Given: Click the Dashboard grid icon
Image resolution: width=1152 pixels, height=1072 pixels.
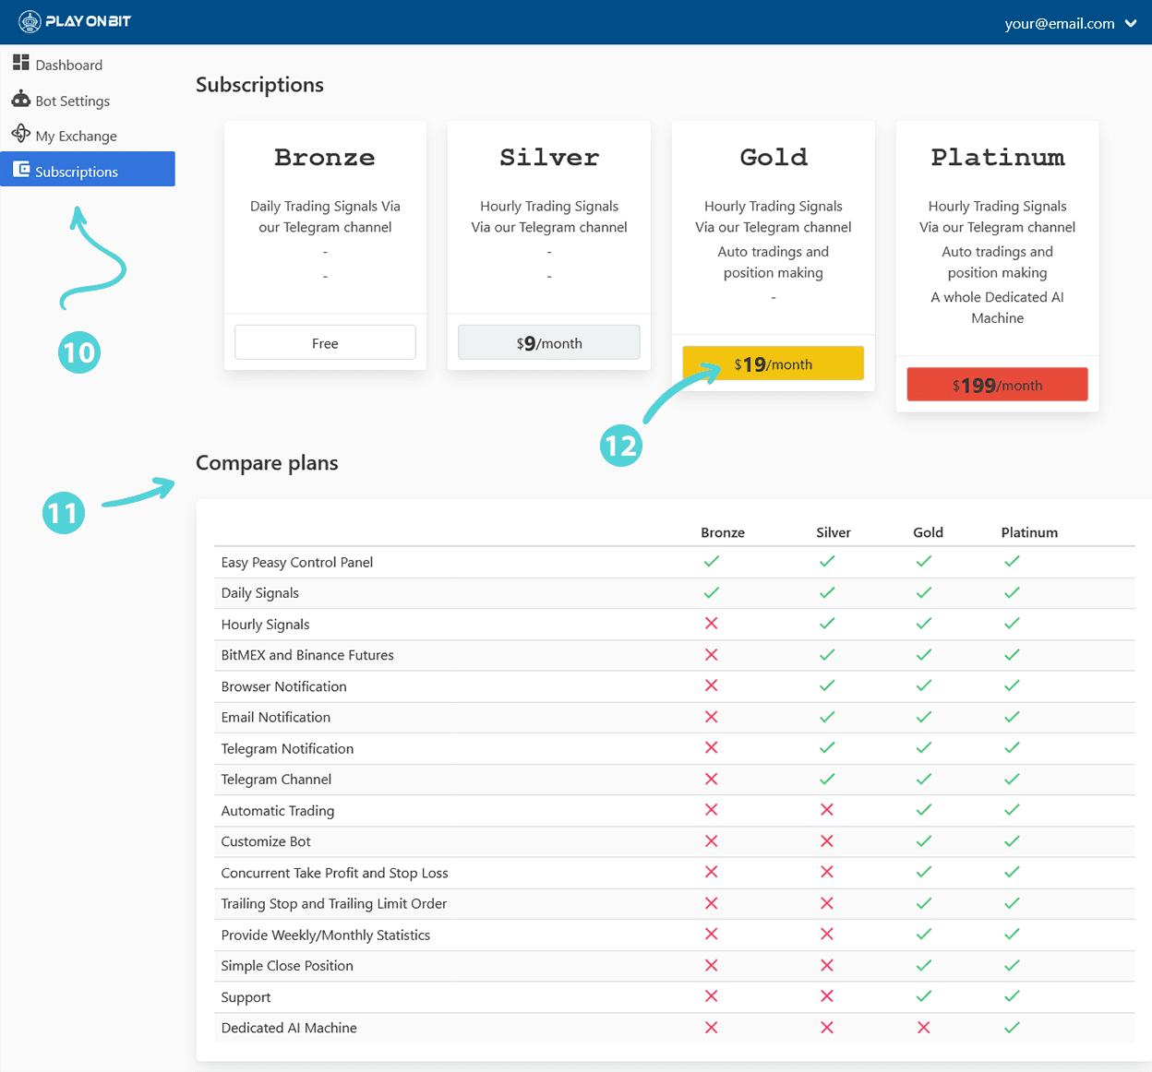Looking at the screenshot, I should 20,62.
